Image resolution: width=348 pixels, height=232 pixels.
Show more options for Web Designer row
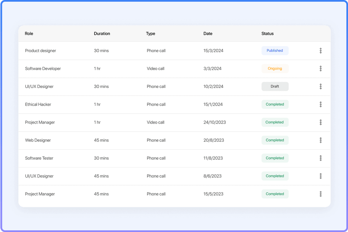click(x=320, y=140)
